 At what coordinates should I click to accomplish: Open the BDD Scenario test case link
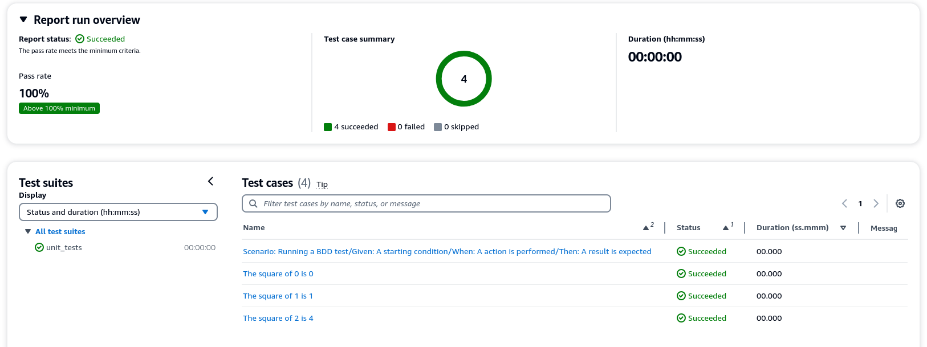coord(446,251)
